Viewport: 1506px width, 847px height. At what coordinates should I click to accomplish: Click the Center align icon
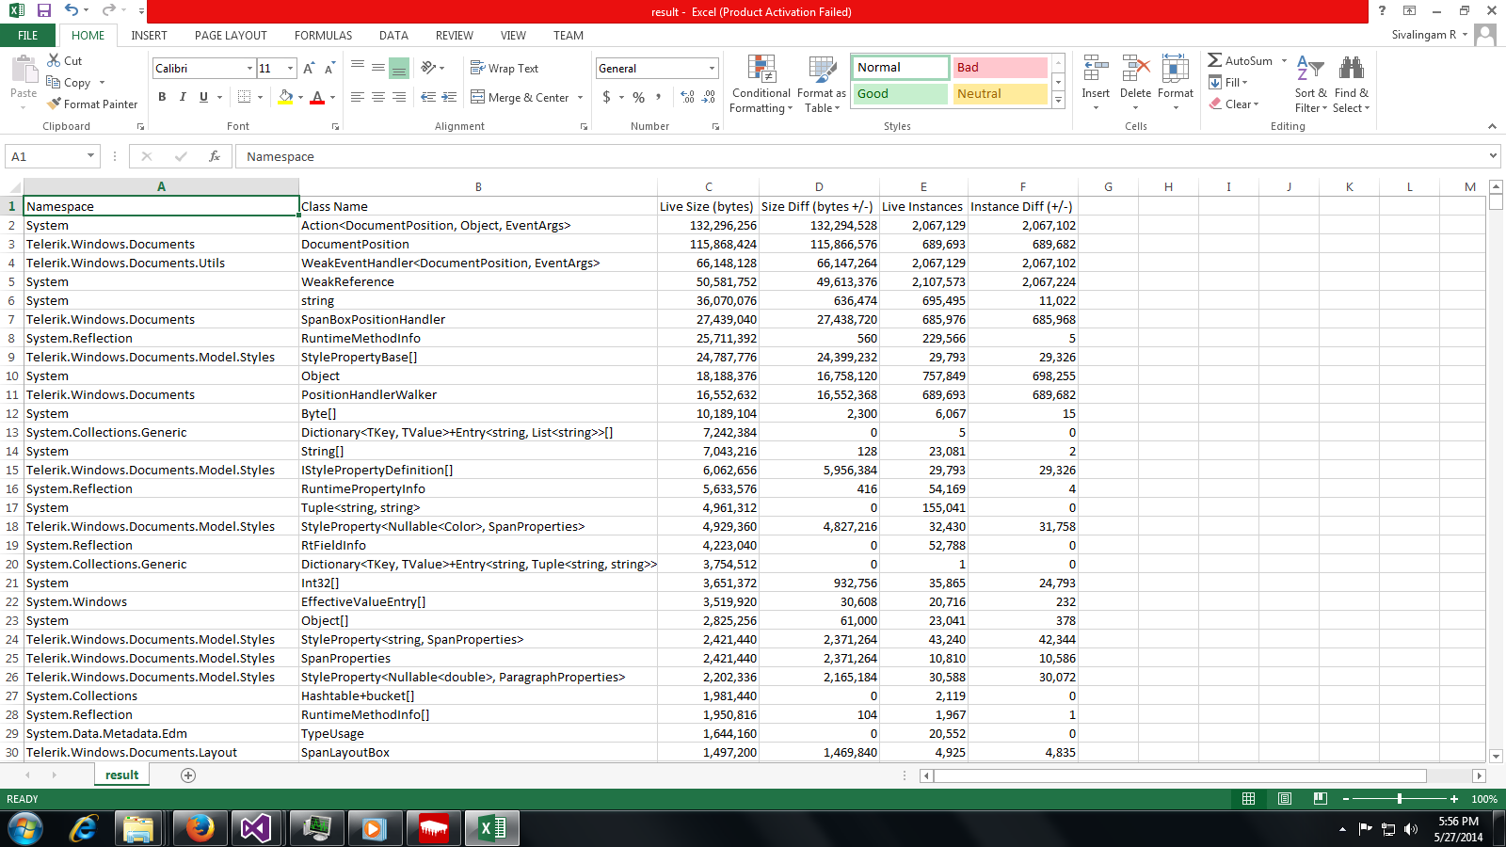[x=378, y=97]
